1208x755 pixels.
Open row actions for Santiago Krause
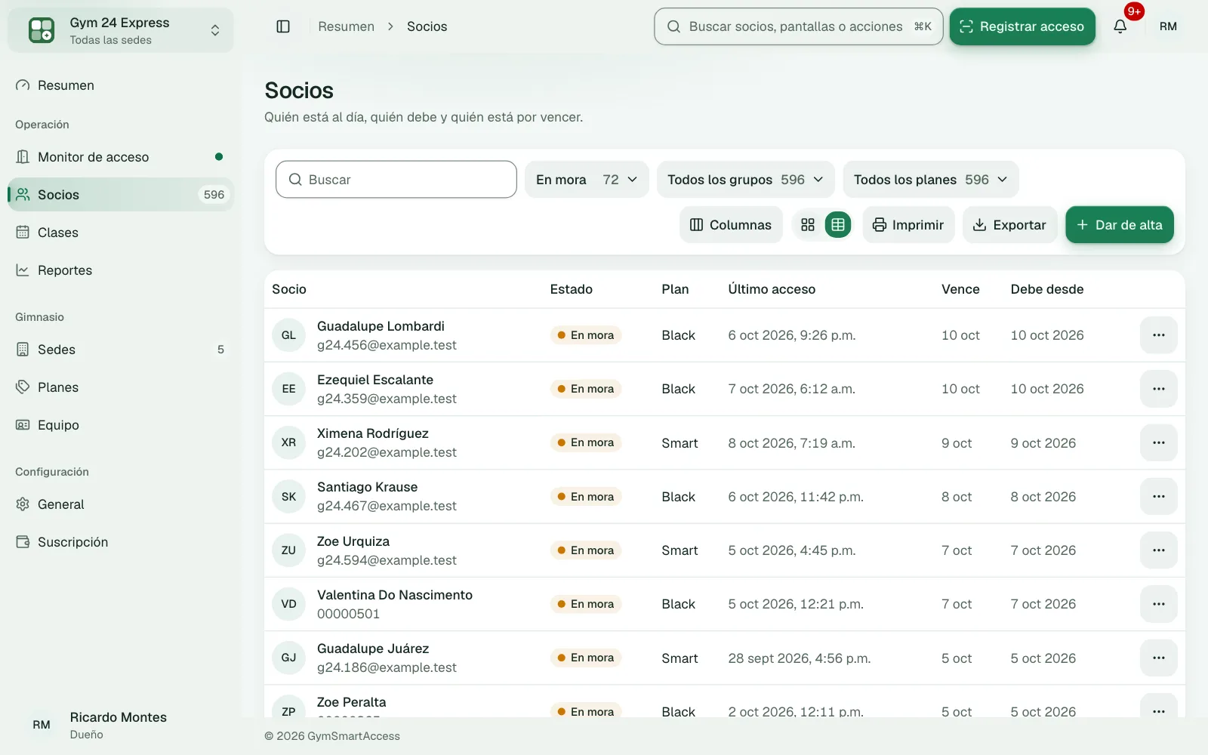point(1159,497)
